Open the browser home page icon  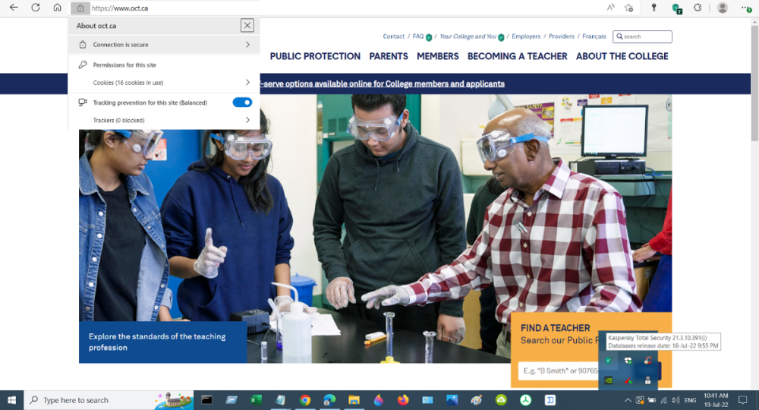click(57, 8)
